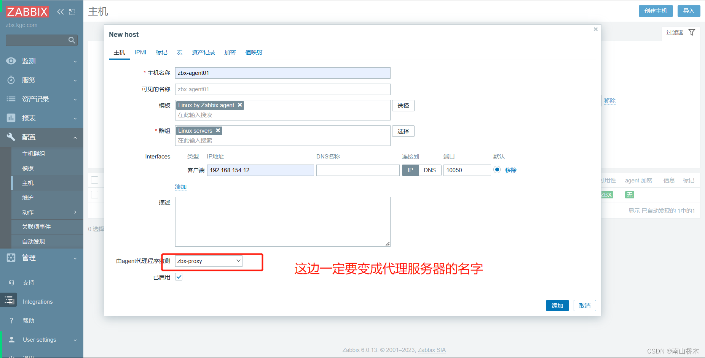This screenshot has height=358, width=705.
Task: Click the IP地址 input field
Action: click(260, 170)
